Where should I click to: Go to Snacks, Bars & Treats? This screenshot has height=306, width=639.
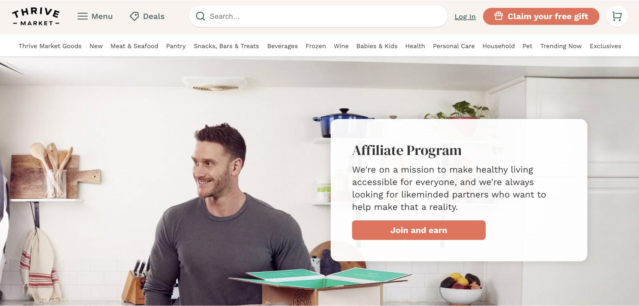(x=226, y=46)
